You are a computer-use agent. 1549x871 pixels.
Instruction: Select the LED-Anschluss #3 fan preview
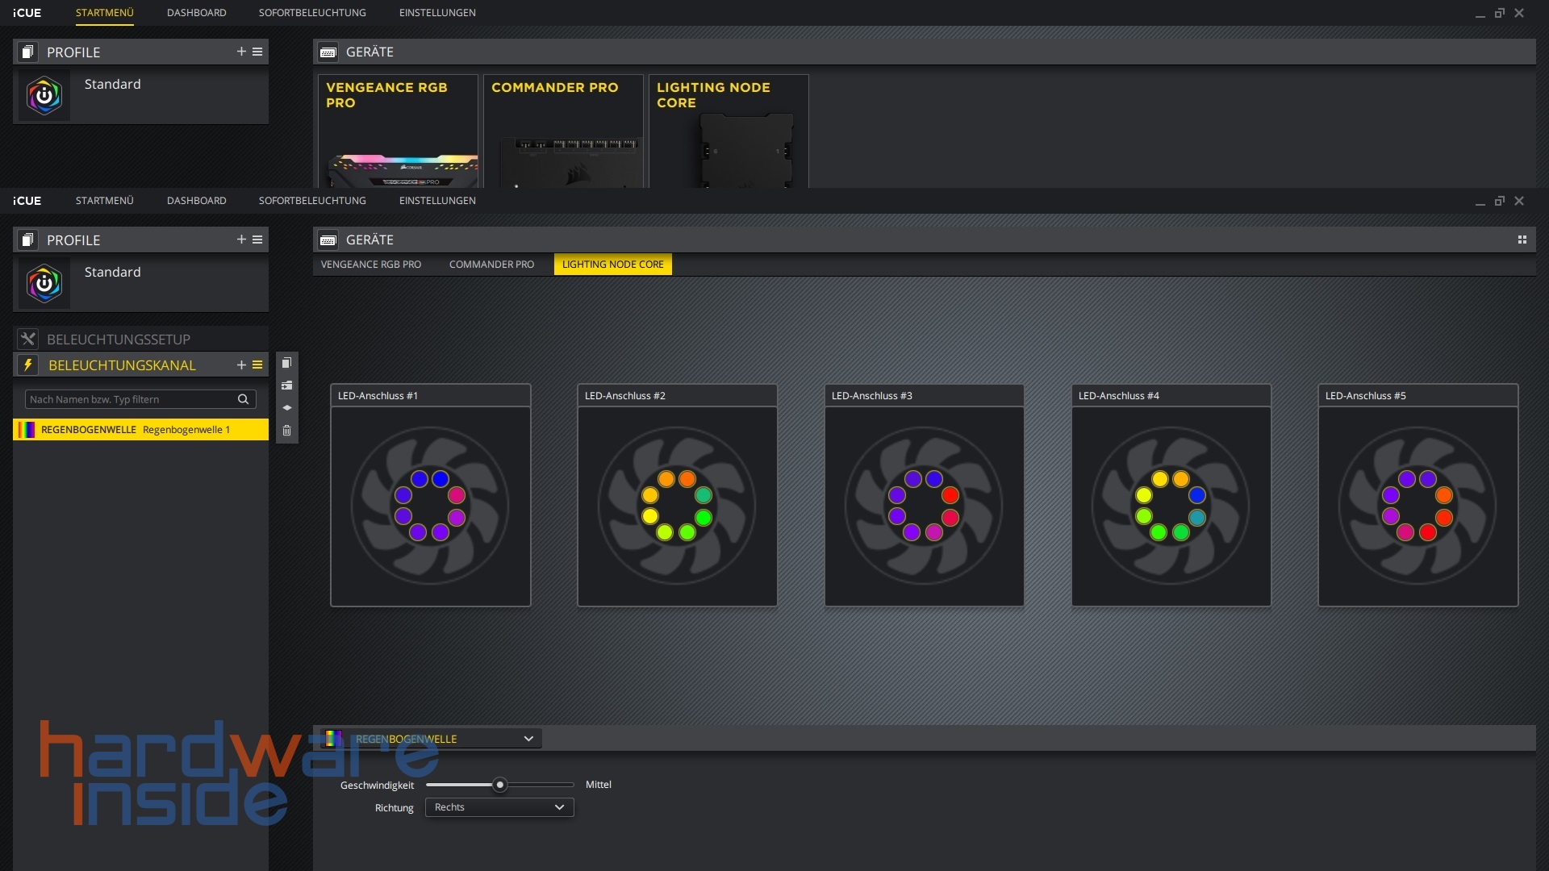(x=924, y=506)
